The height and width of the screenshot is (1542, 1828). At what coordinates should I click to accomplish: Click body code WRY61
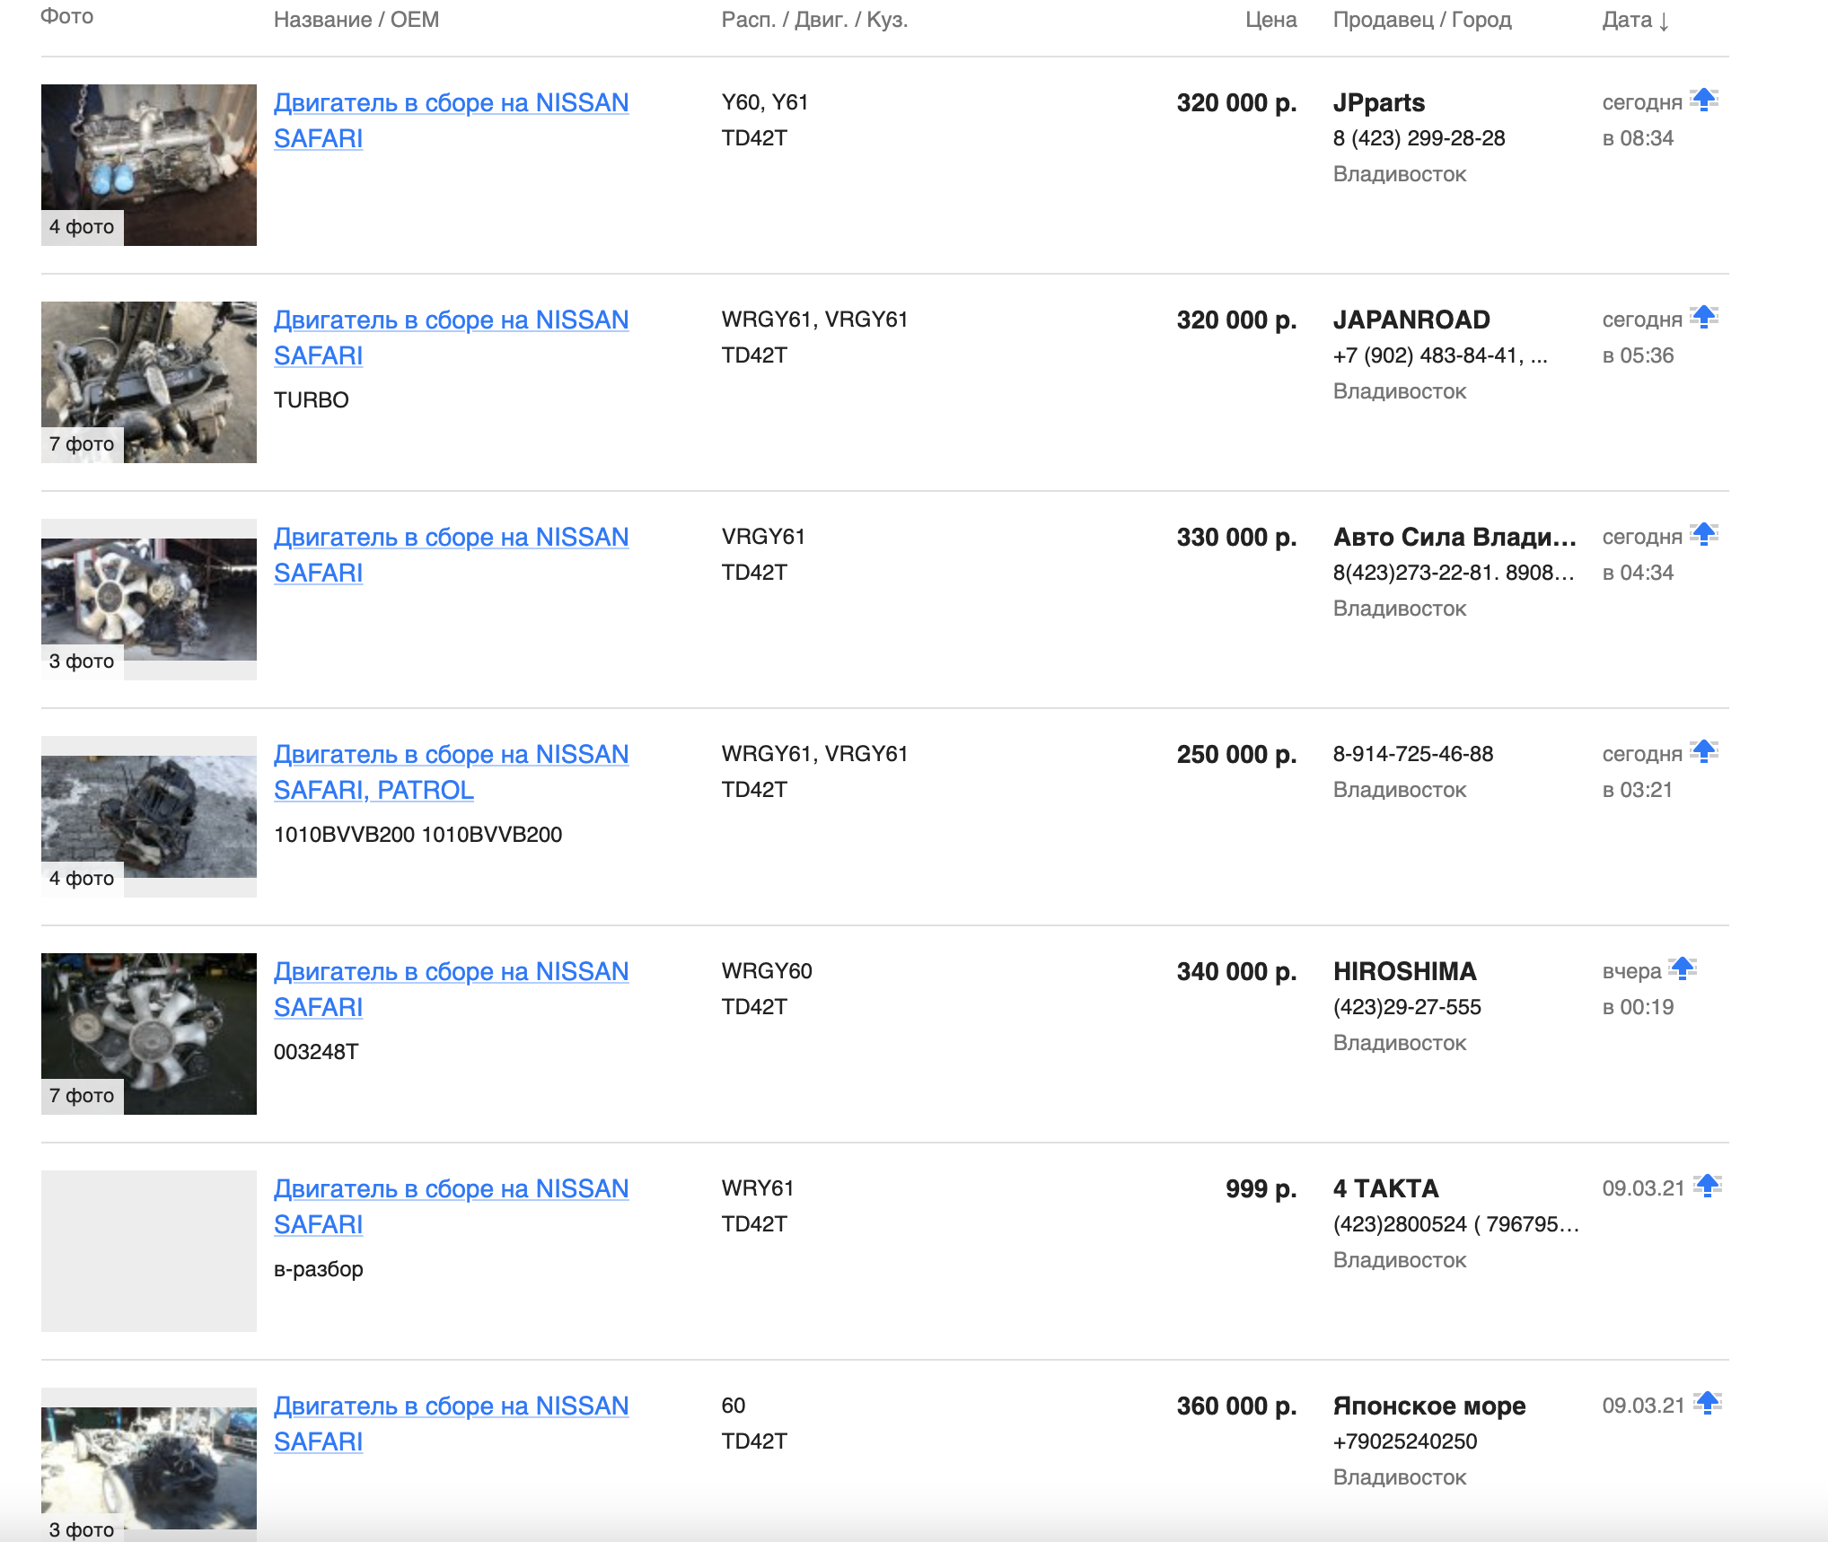(758, 1188)
